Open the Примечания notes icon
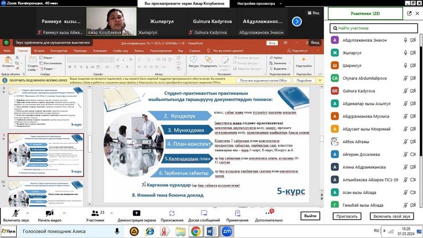The height and width of the screenshot is (238, 423). (x=237, y=213)
